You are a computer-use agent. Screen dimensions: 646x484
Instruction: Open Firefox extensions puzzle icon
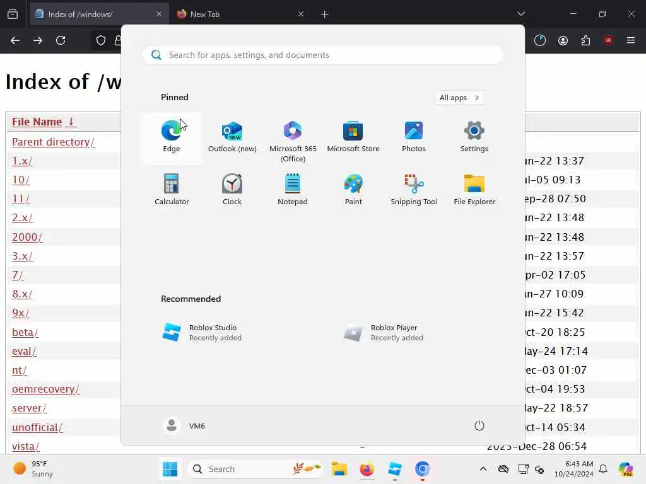tap(585, 40)
